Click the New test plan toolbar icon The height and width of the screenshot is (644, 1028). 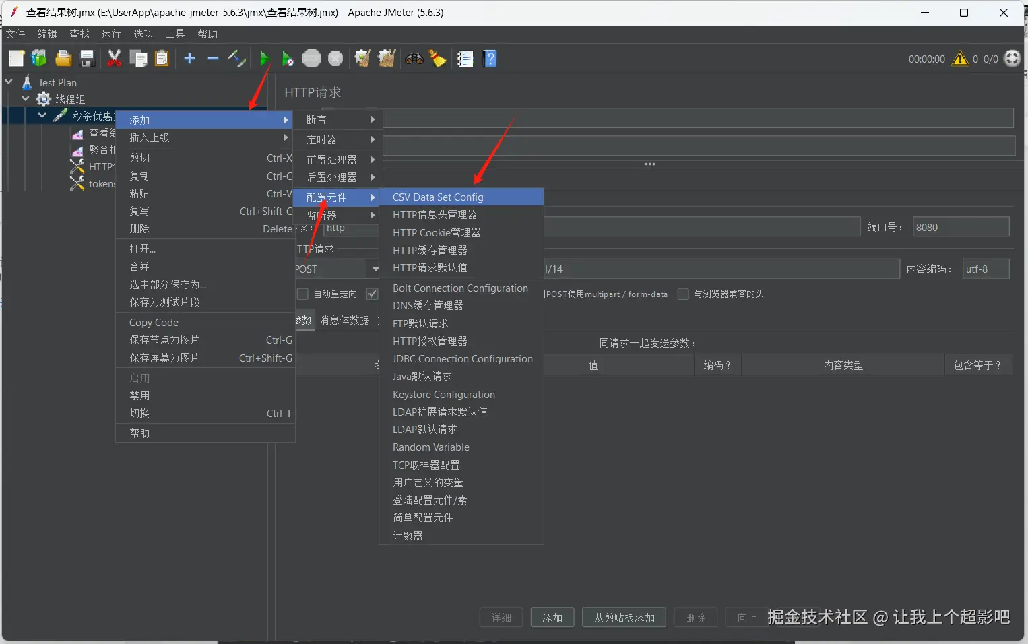16,59
